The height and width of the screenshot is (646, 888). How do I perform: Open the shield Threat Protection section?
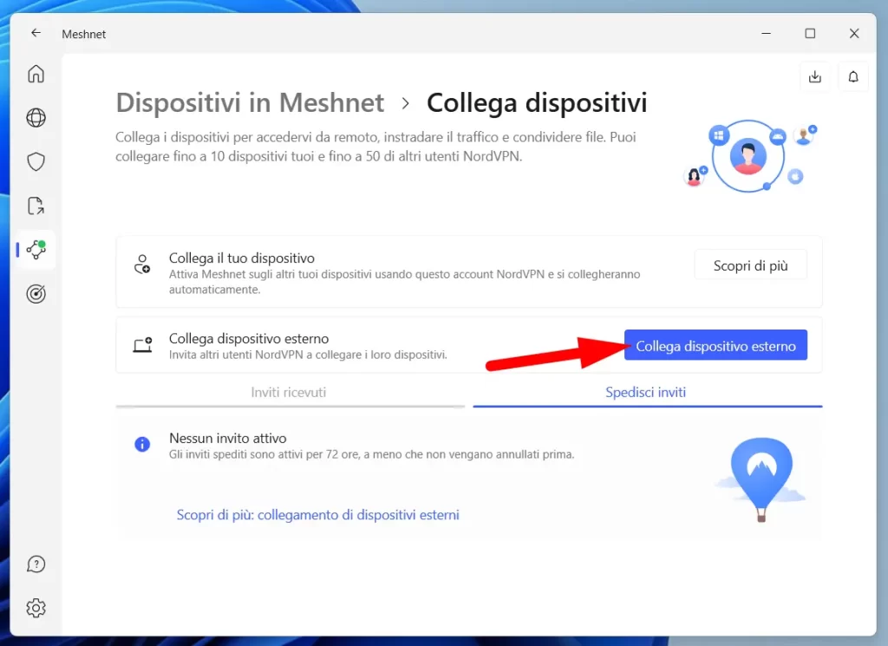[36, 162]
